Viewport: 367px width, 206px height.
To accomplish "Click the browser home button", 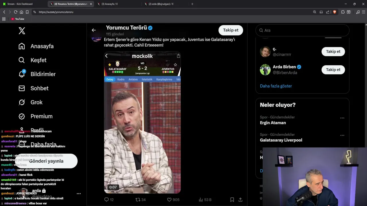I will [21, 12].
